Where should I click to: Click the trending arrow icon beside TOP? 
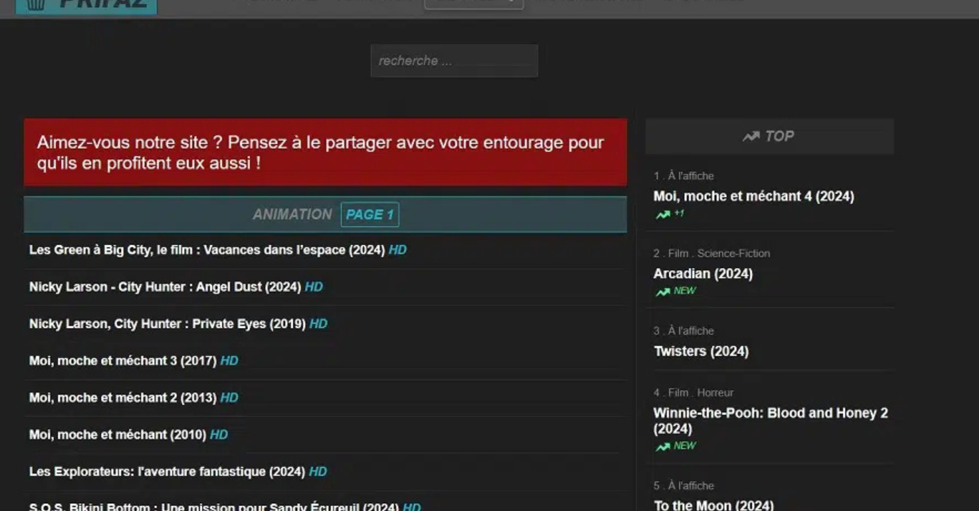(x=751, y=136)
